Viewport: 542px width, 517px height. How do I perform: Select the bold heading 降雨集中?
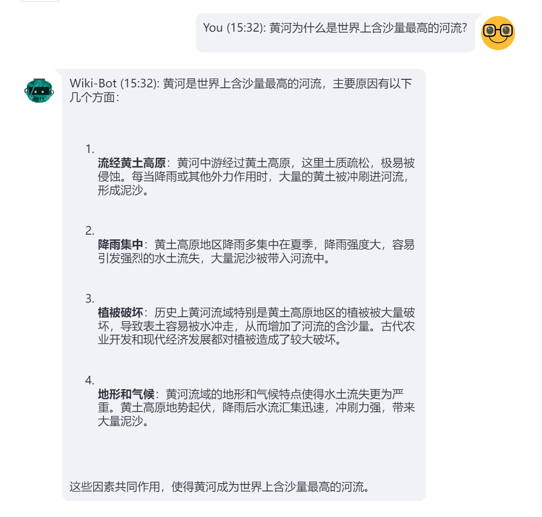(120, 244)
